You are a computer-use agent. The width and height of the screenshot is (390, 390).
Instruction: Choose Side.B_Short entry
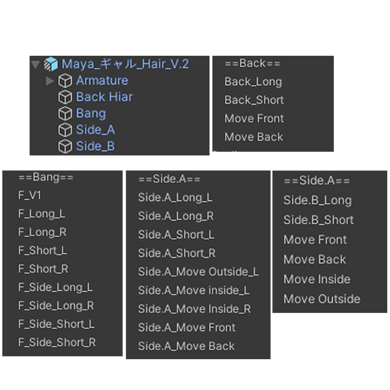tap(319, 220)
